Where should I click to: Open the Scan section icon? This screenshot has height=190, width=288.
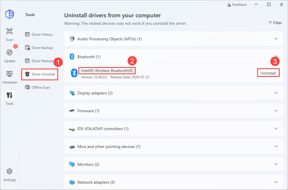point(10,31)
